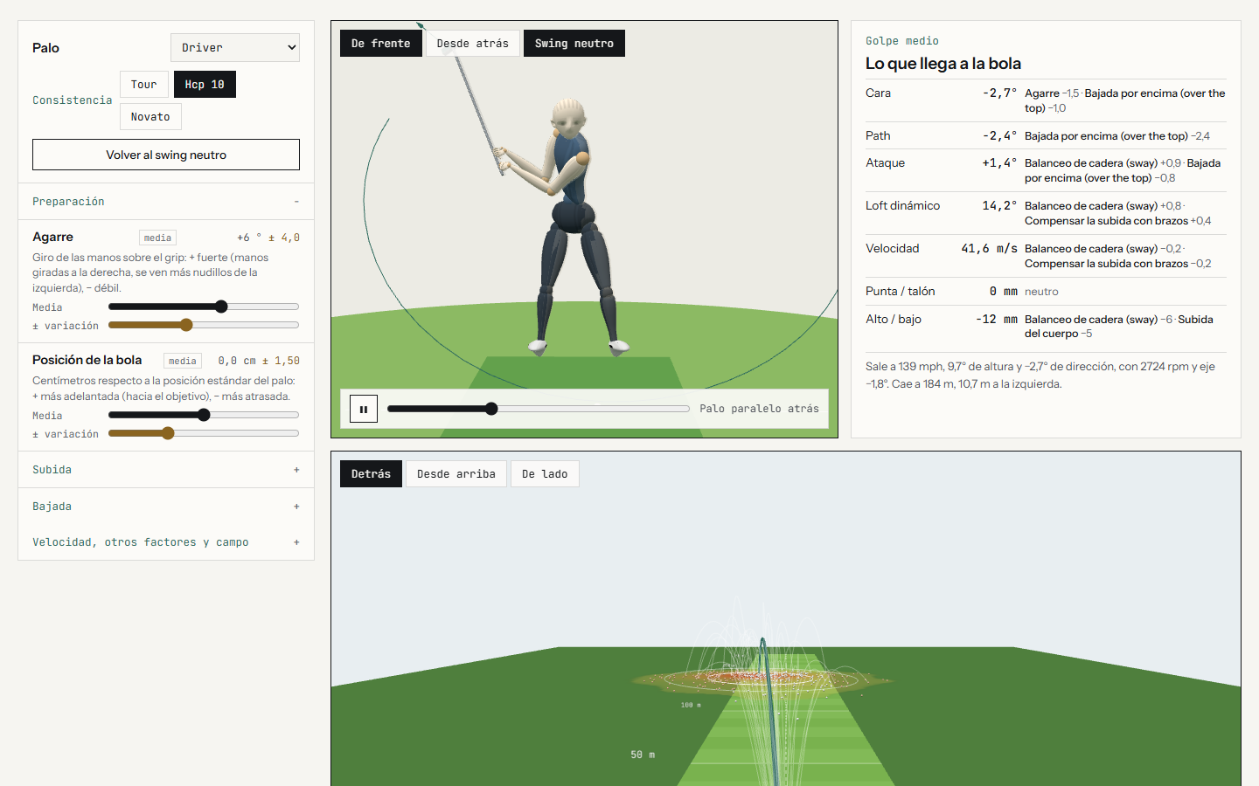Click the 50 m distance marker
The image size is (1259, 786).
click(x=643, y=755)
